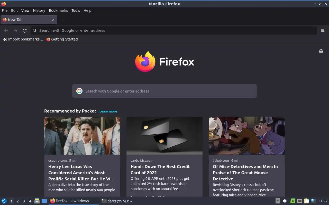Image resolution: width=329 pixels, height=205 pixels.
Task: Click the Firefox icon in title bar
Action: point(4,4)
